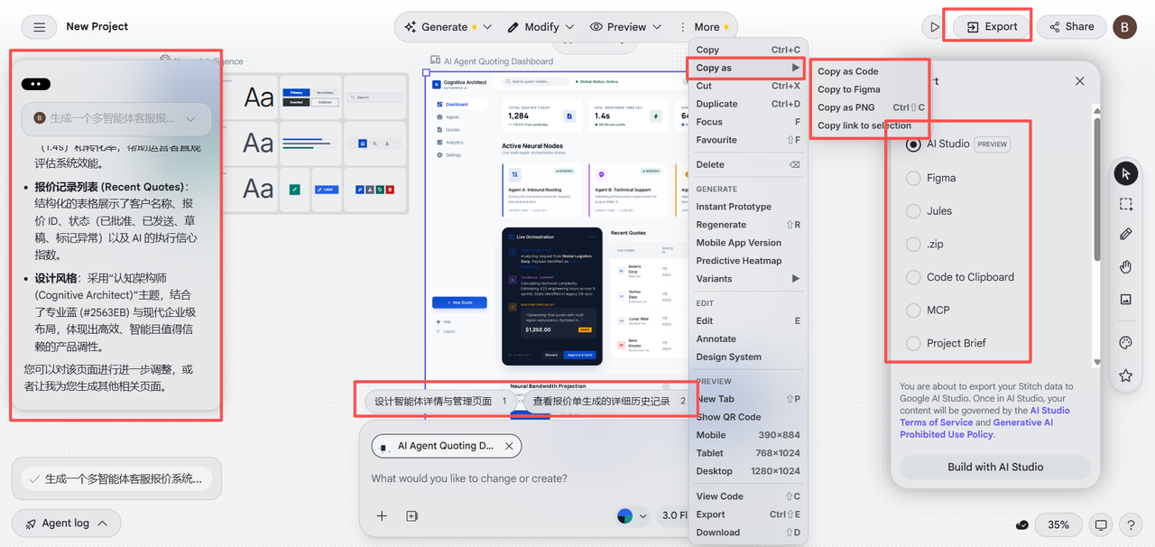
Task: Pick the pencil annotate tool
Action: pos(1125,234)
